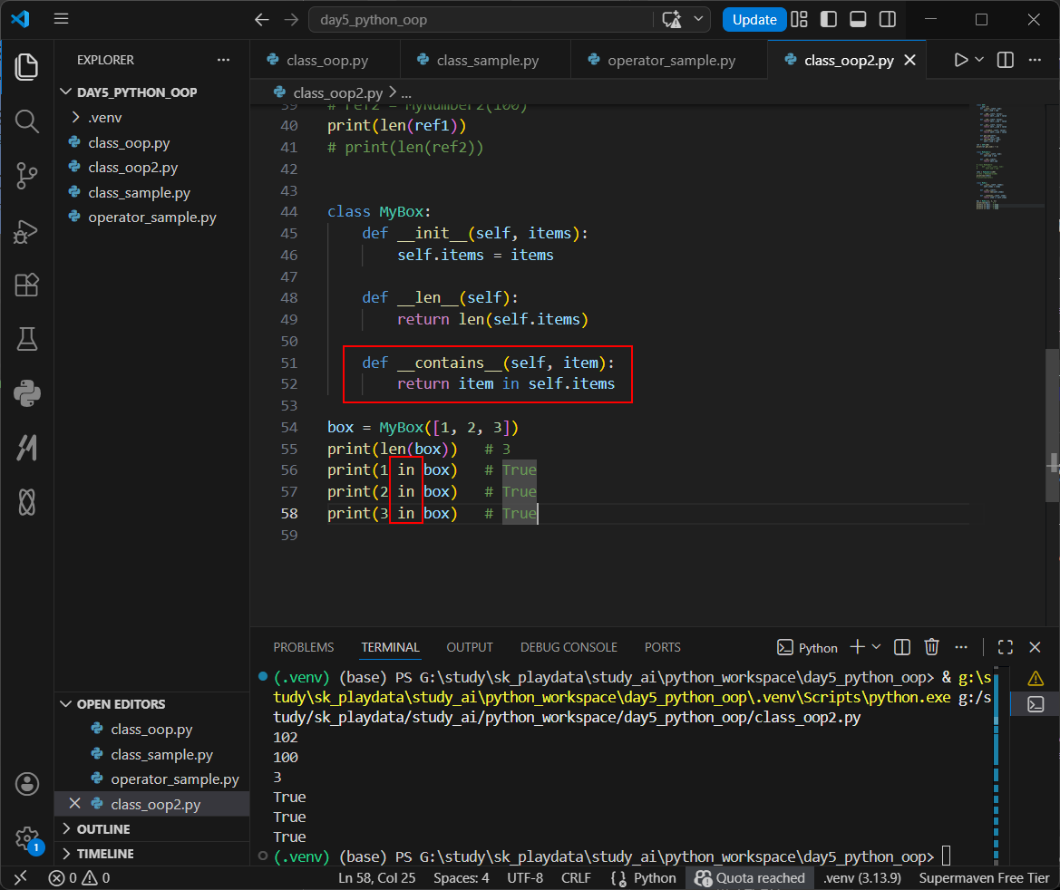Change indentation via Spaces: 4
The height and width of the screenshot is (890, 1060).
tap(461, 878)
